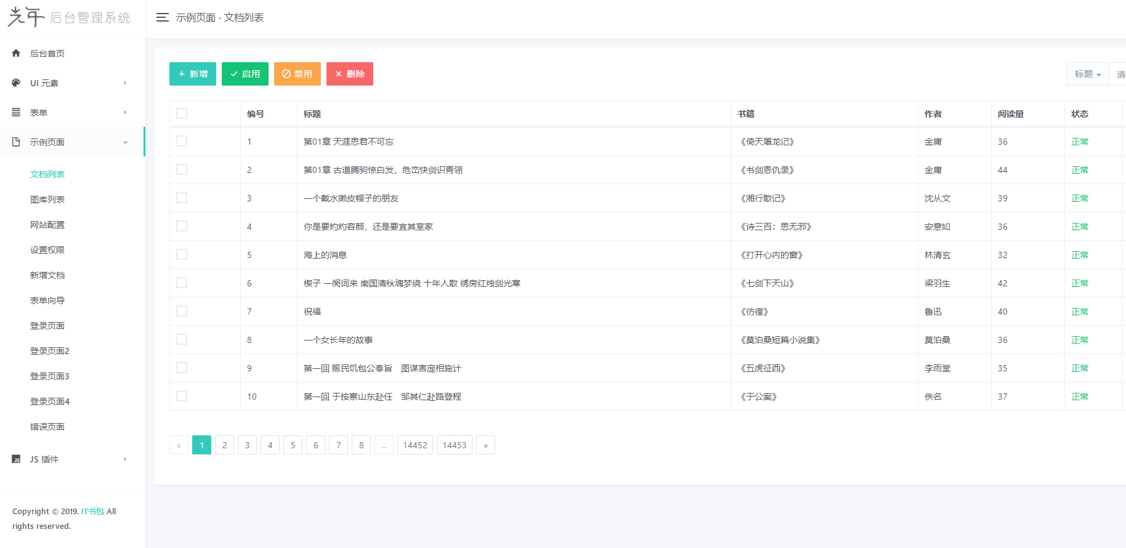1126x548 pixels.
Task: Expand the 表单 menu chevron
Action: [x=125, y=112]
